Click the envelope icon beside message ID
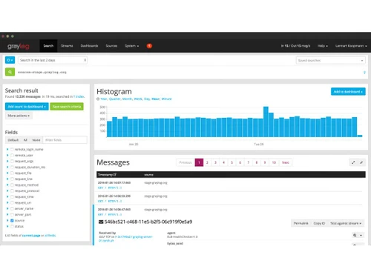The height and width of the screenshot is (278, 371). click(101, 222)
